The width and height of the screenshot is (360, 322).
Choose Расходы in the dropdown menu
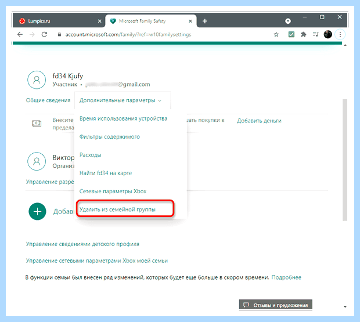point(90,155)
